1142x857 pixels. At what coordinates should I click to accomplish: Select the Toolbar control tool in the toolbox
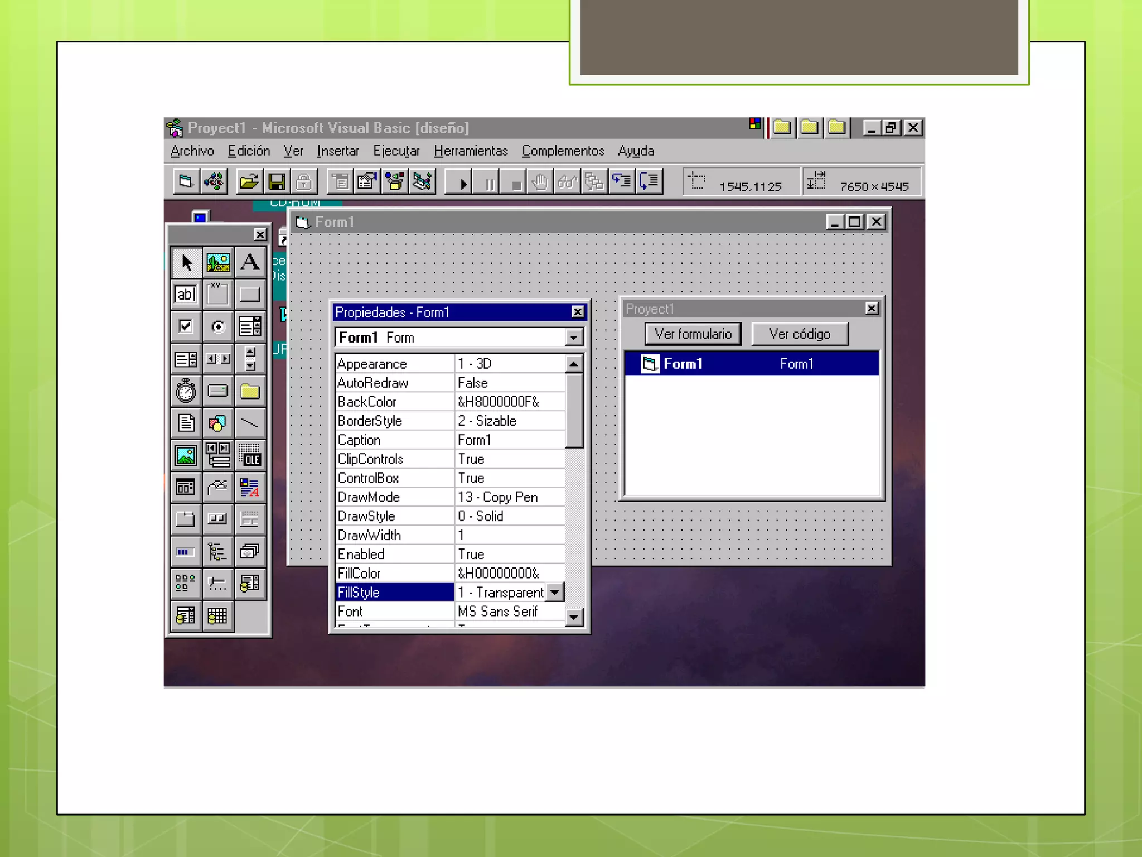click(x=218, y=519)
